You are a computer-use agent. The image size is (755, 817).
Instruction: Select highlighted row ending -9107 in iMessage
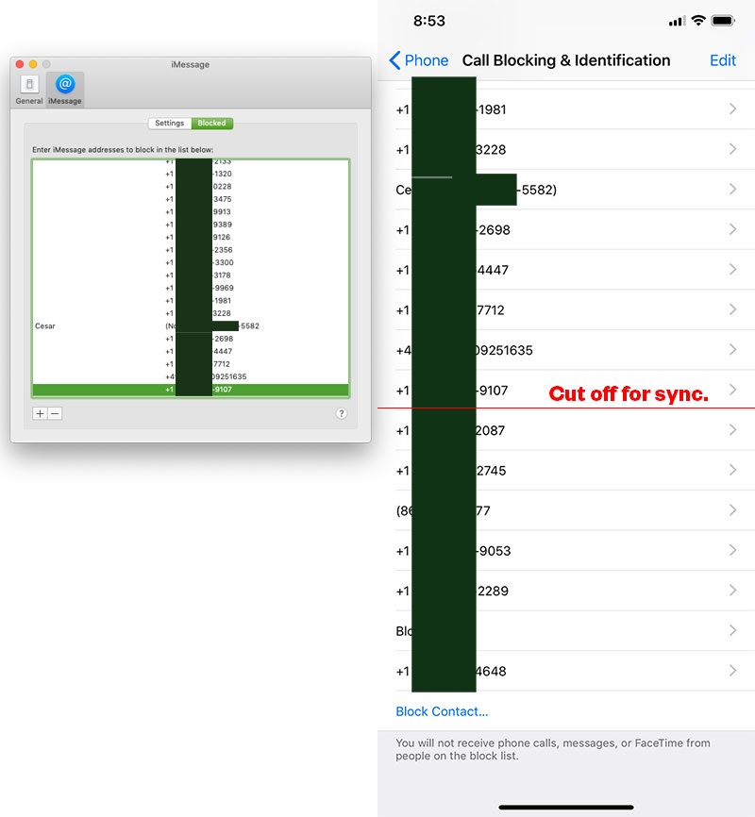(x=191, y=390)
